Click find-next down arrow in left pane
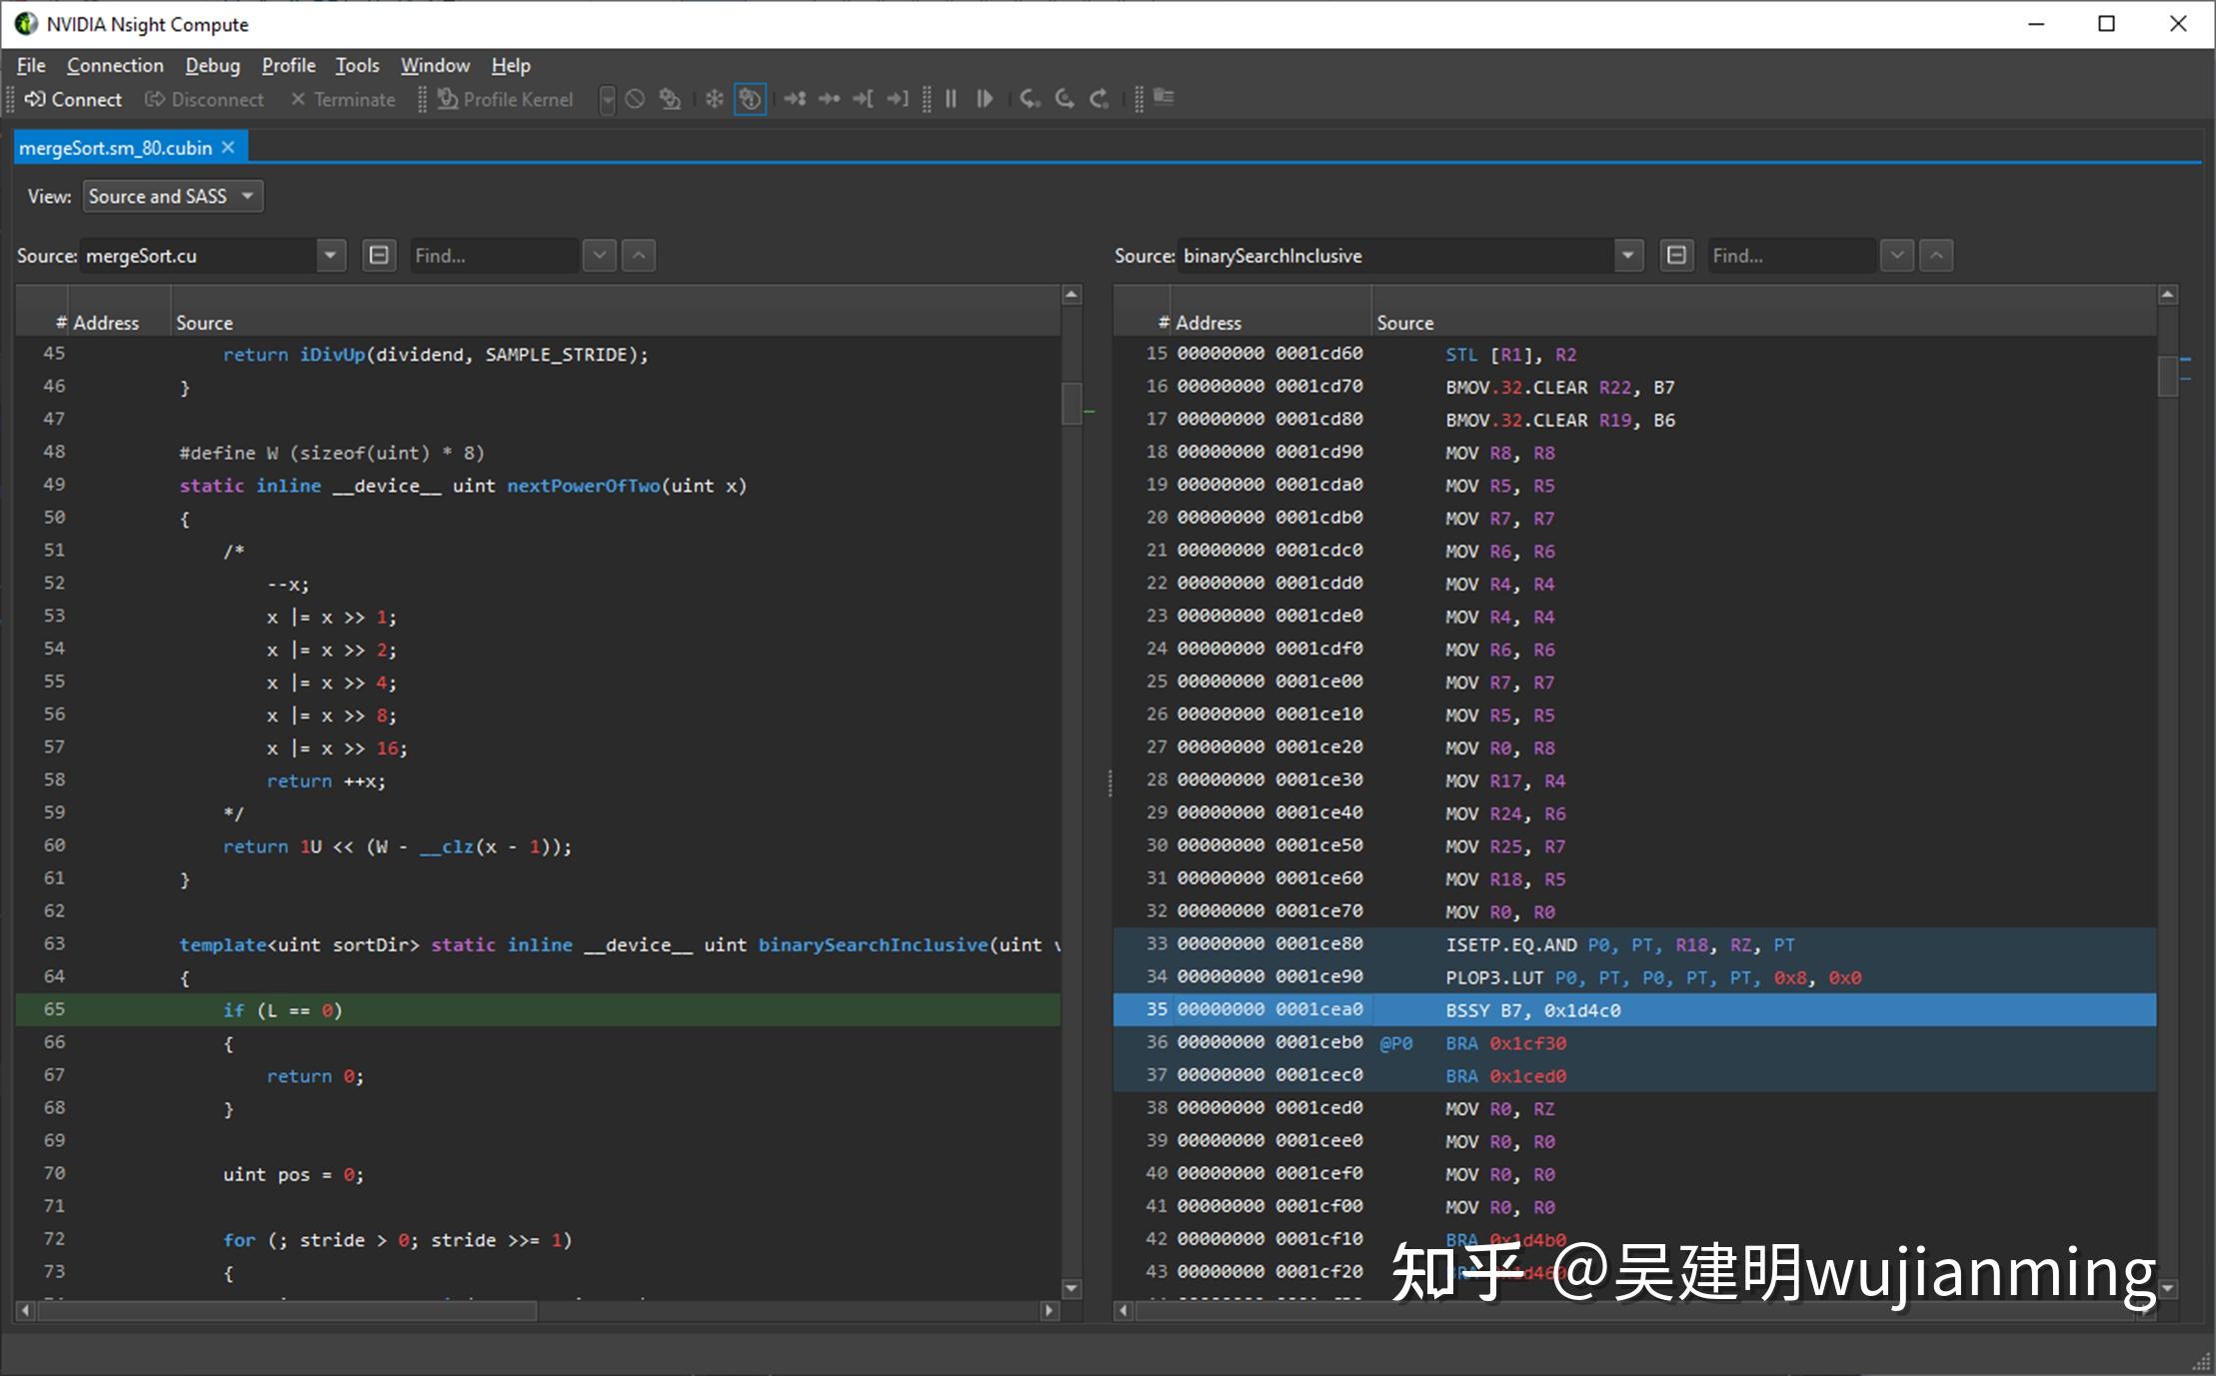The image size is (2216, 1376). (599, 256)
